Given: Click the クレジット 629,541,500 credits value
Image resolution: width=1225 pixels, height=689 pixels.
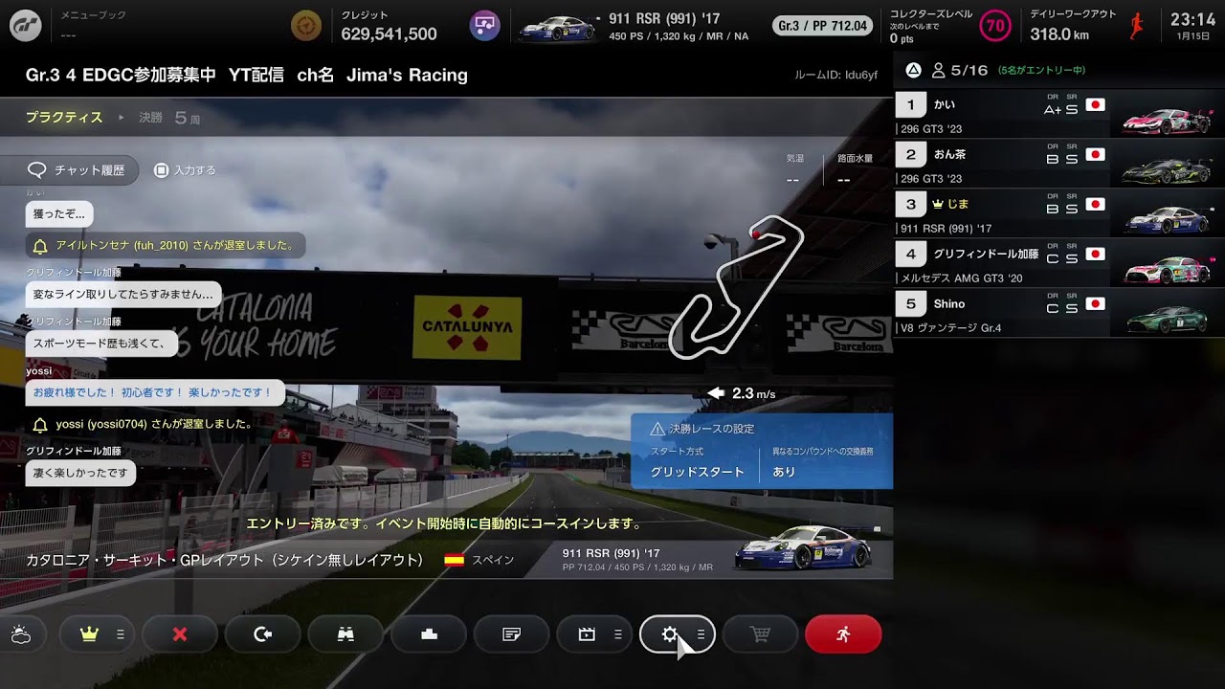Looking at the screenshot, I should point(389,33).
